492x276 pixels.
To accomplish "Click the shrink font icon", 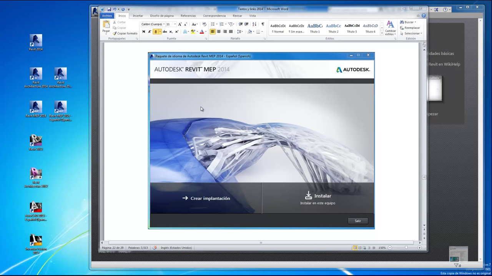I will [x=186, y=24].
